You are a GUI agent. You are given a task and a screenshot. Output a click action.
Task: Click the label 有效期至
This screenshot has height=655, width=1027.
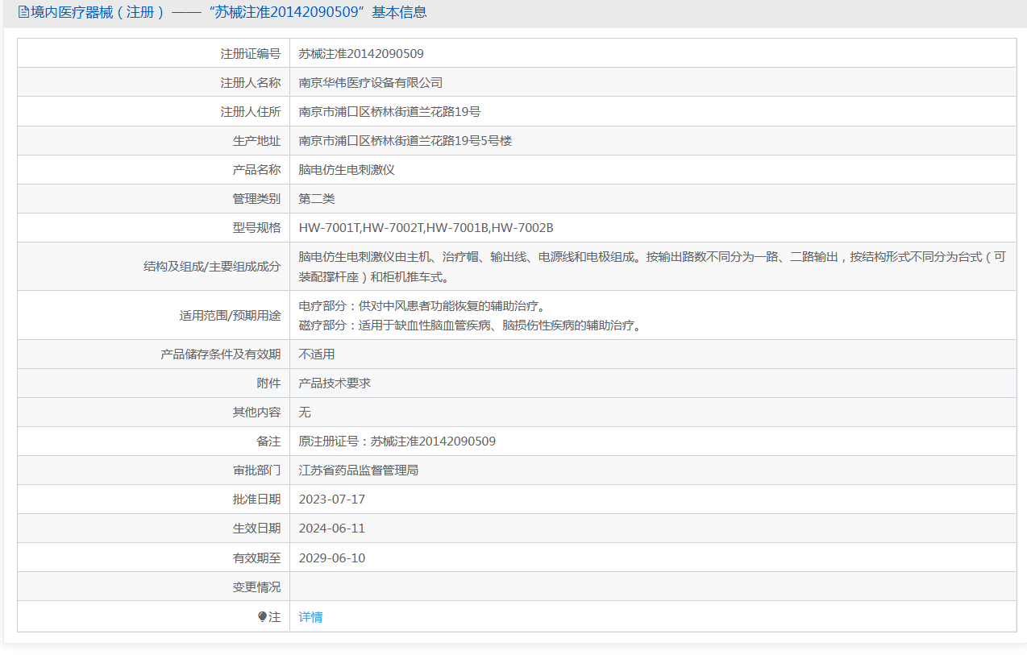tap(257, 558)
